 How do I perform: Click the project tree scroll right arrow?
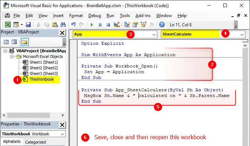point(63,115)
